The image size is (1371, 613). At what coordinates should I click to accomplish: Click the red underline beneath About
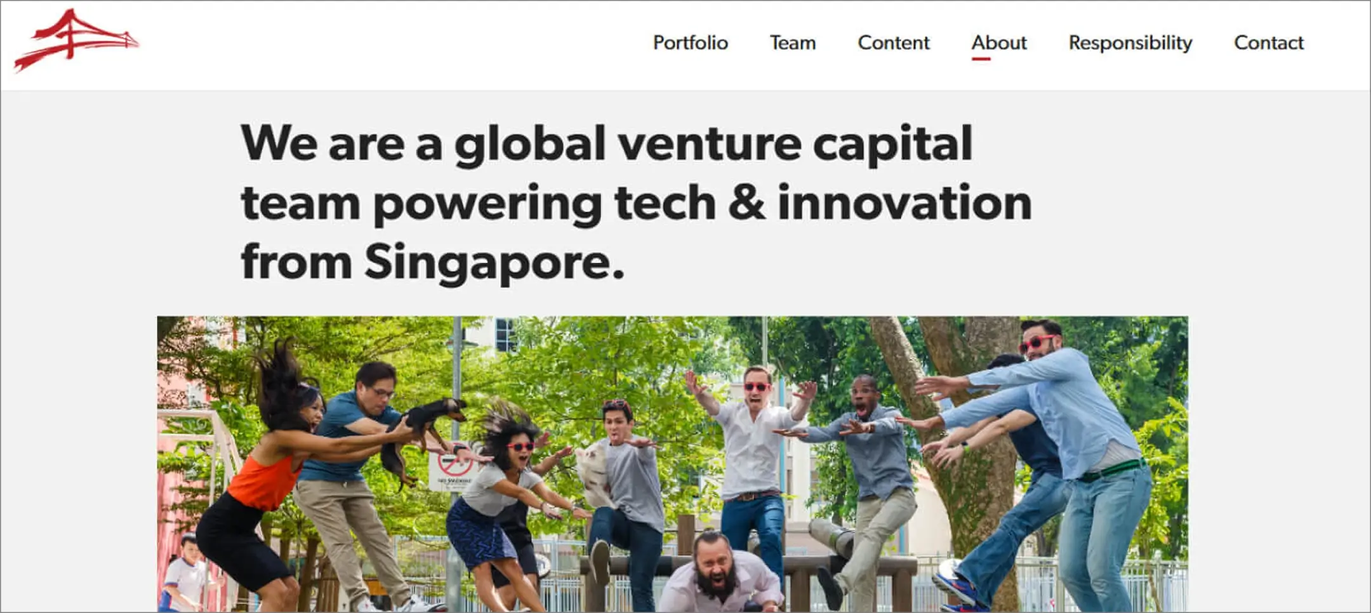click(x=981, y=59)
